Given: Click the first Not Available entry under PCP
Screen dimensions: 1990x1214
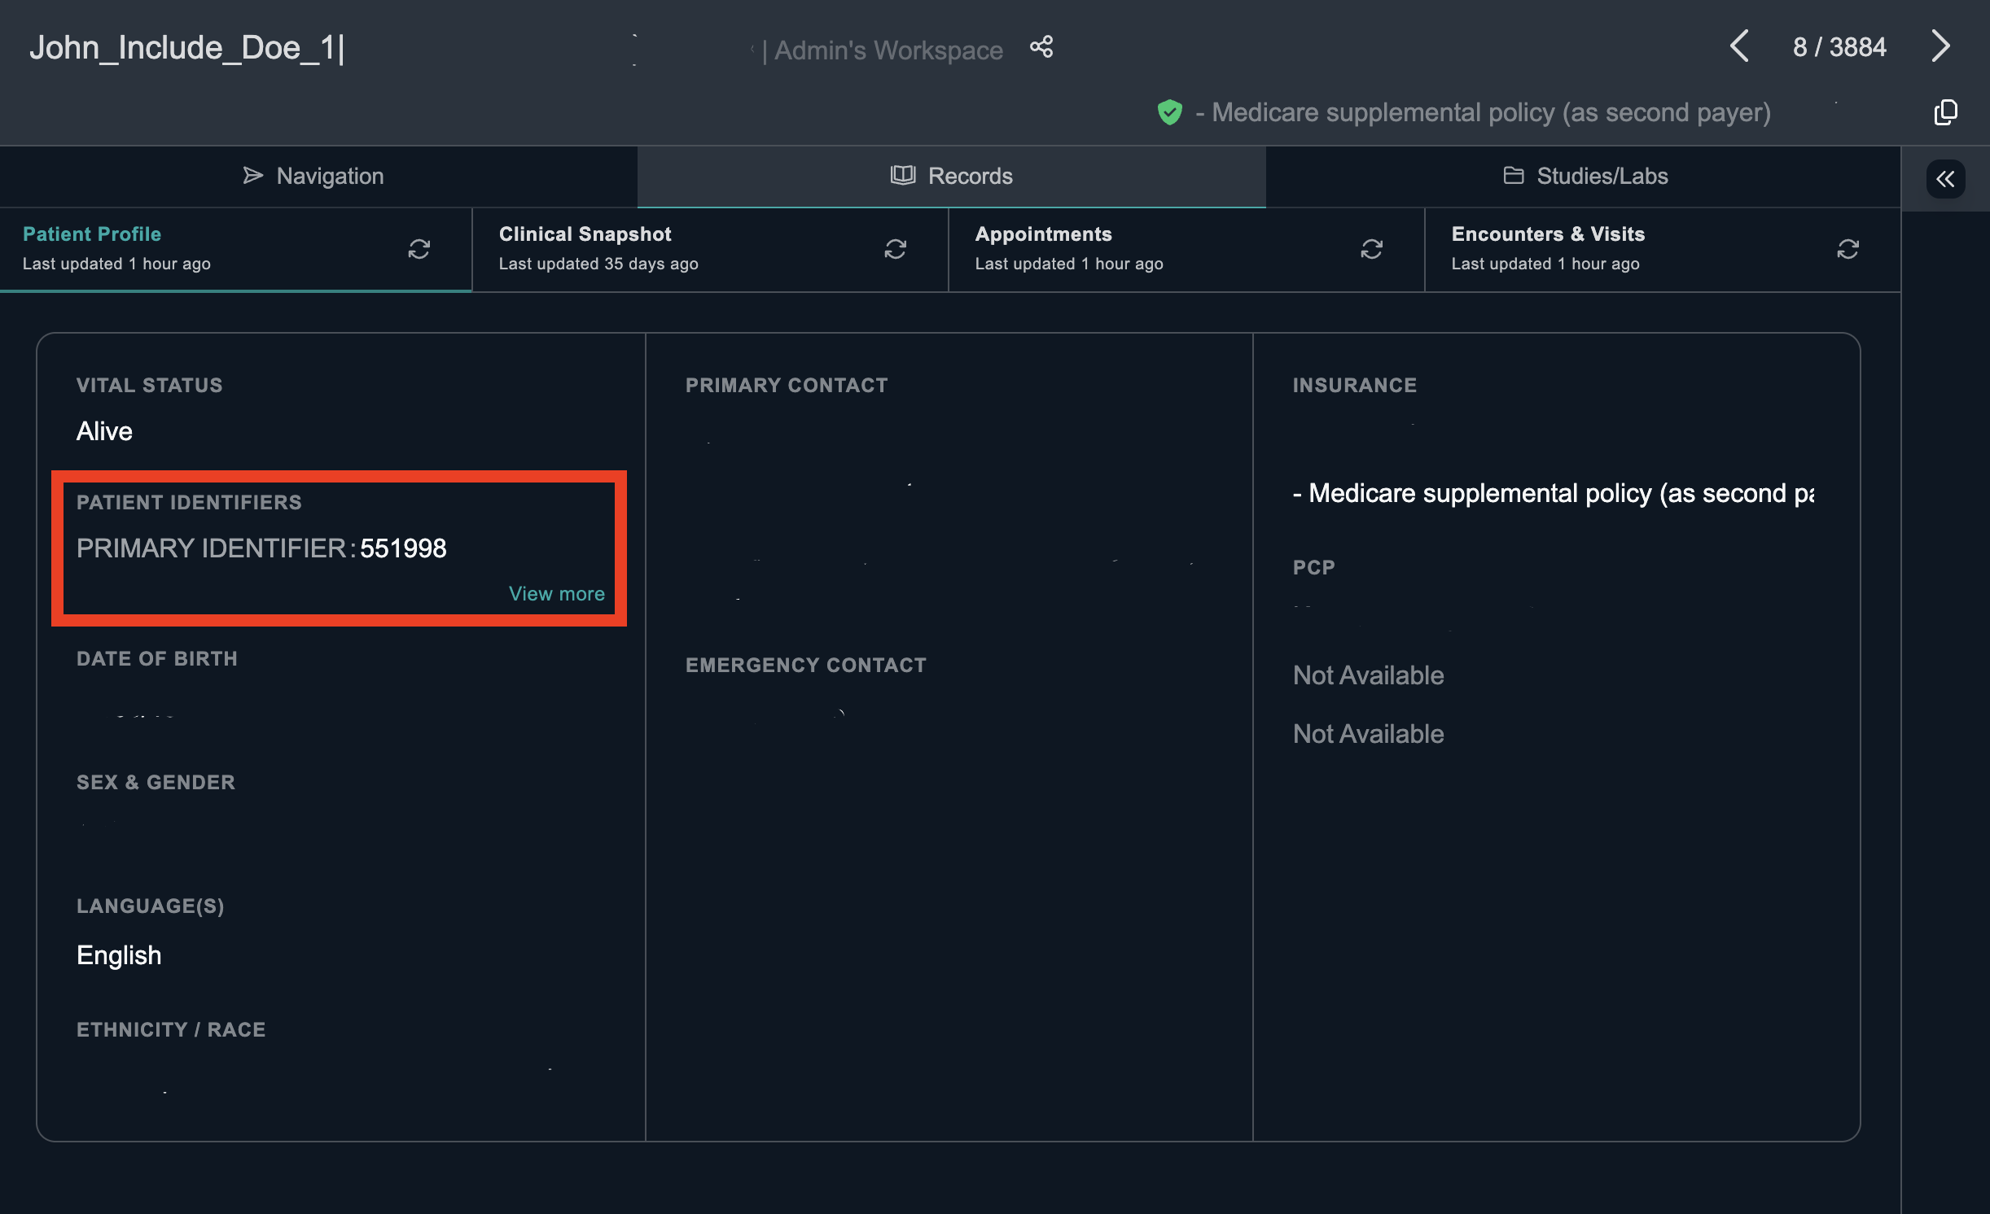Looking at the screenshot, I should [1368, 675].
